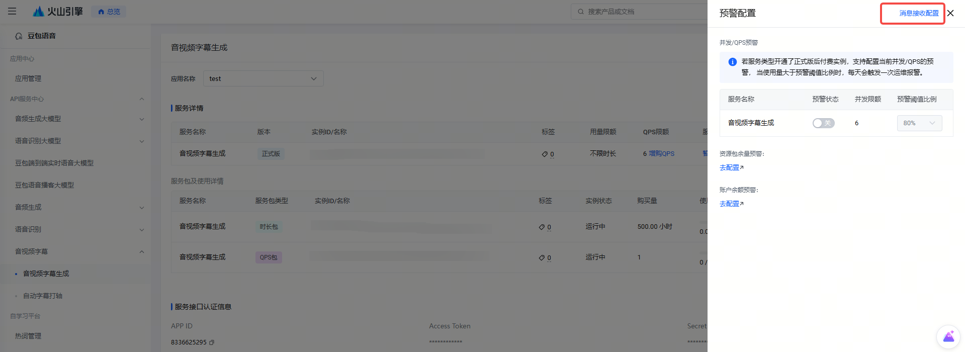Image resolution: width=965 pixels, height=352 pixels.
Task: Click the 不限时长 usage limit cell
Action: click(603, 153)
